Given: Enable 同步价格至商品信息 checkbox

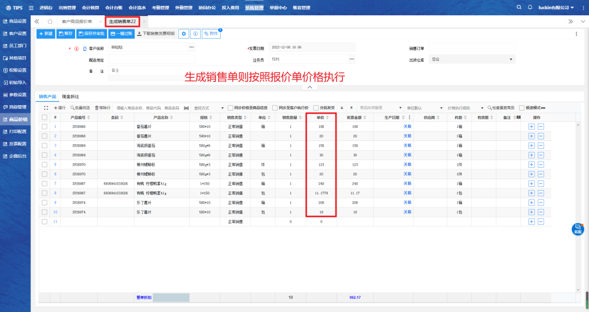Looking at the screenshot, I should tap(231, 108).
